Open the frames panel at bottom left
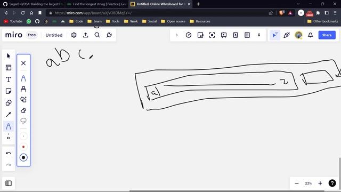 pyautogui.click(x=9, y=183)
